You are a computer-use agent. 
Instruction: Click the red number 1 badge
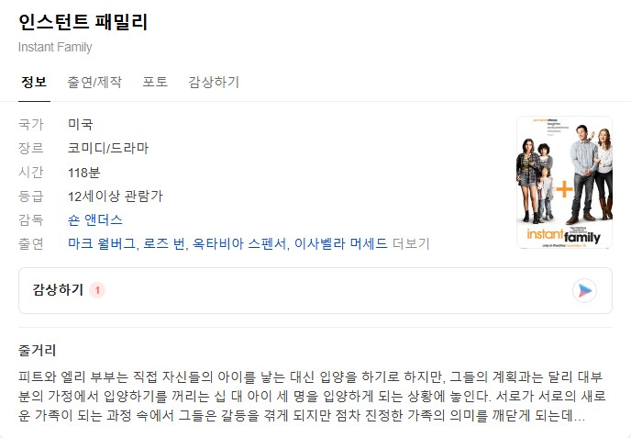[97, 290]
